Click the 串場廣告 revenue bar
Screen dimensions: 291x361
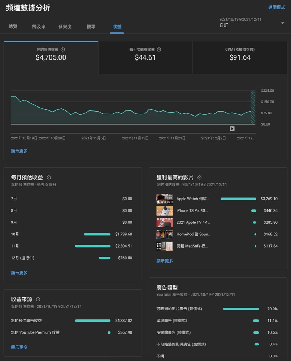[x=256, y=321]
